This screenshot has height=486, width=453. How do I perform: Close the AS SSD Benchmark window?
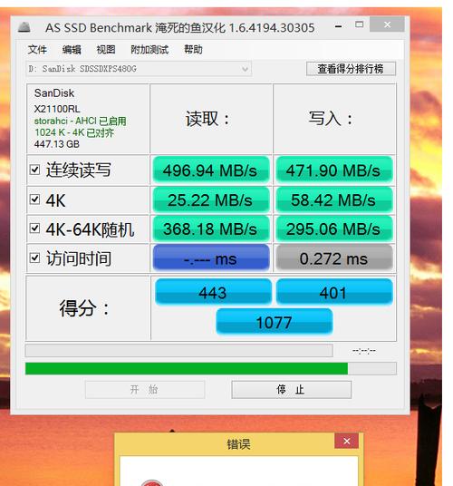[387, 24]
